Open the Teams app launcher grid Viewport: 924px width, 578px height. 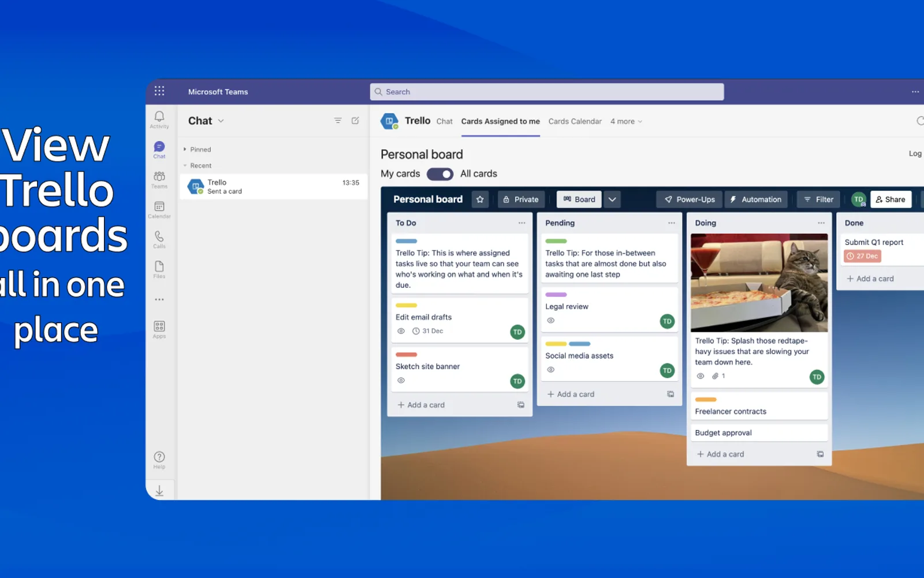point(159,91)
